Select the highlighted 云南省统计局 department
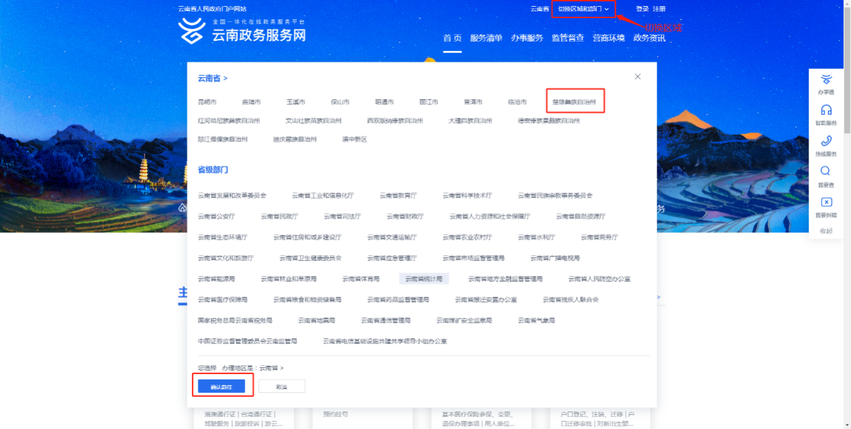Image resolution: width=851 pixels, height=429 pixels. (x=424, y=279)
